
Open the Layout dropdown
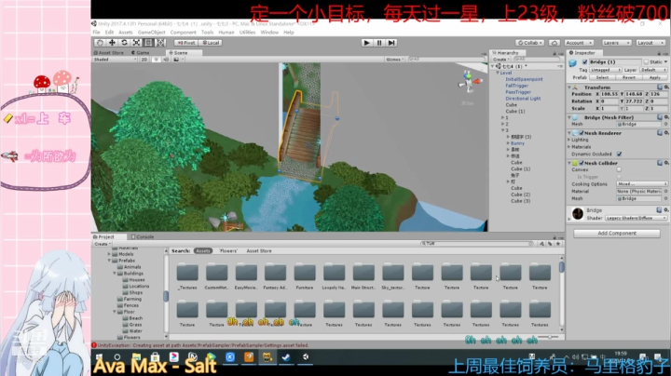pos(650,43)
